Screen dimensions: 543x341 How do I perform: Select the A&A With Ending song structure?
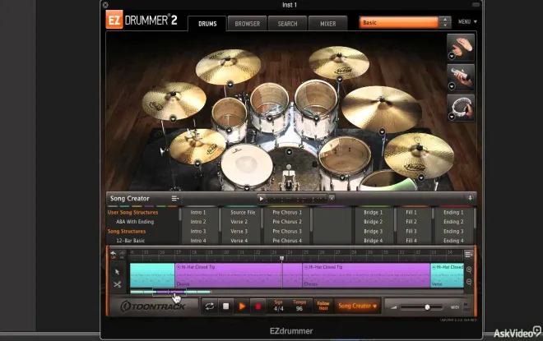(135, 222)
